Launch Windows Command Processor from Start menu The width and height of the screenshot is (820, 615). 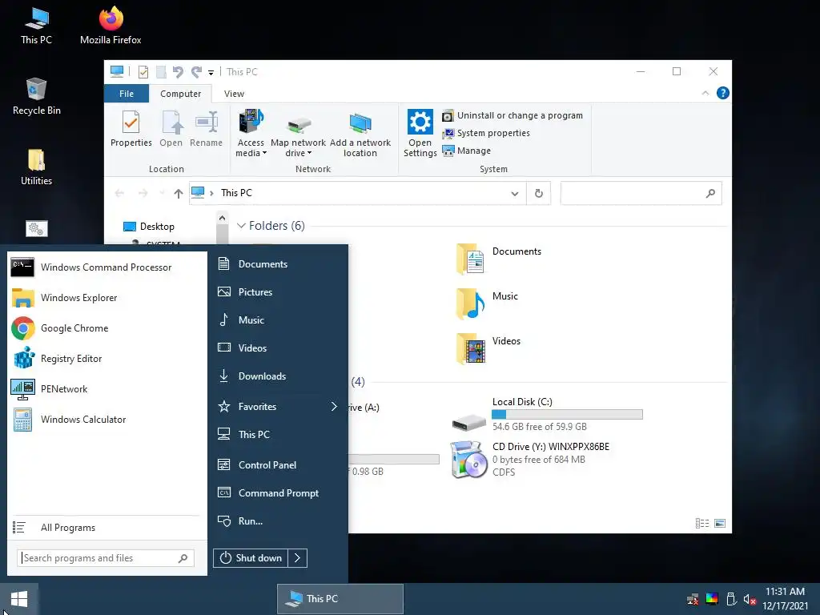[x=107, y=267]
